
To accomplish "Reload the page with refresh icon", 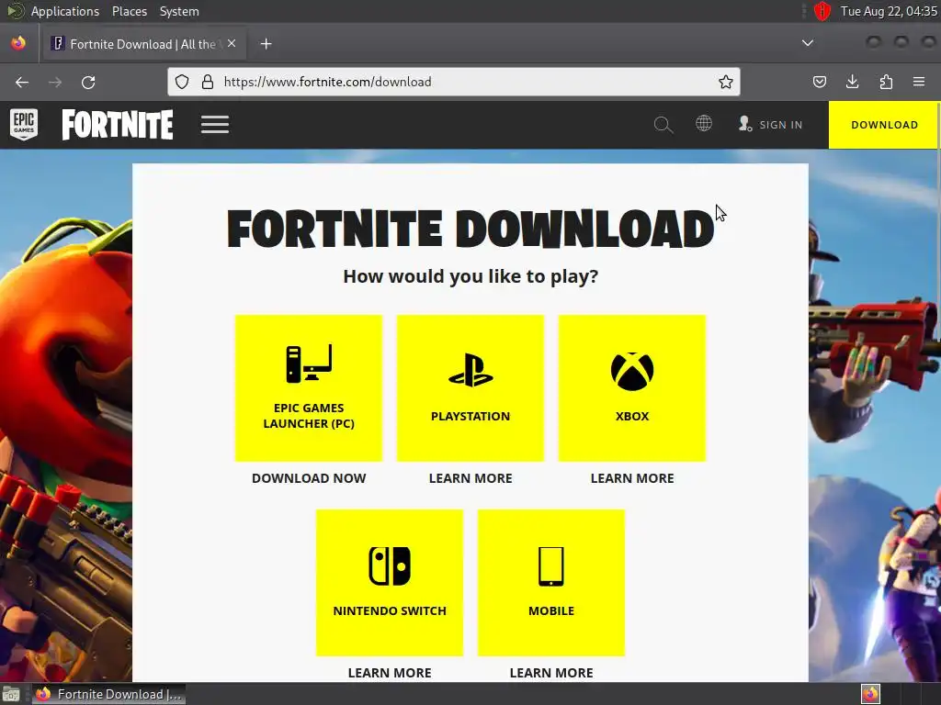I will pyautogui.click(x=88, y=82).
